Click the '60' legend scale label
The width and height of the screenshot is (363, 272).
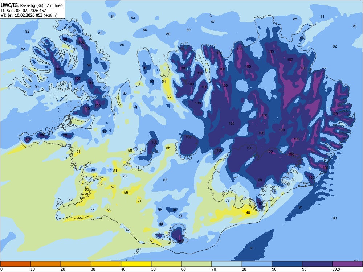point(184,269)
